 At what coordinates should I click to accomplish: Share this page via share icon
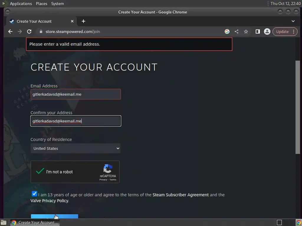237,31
